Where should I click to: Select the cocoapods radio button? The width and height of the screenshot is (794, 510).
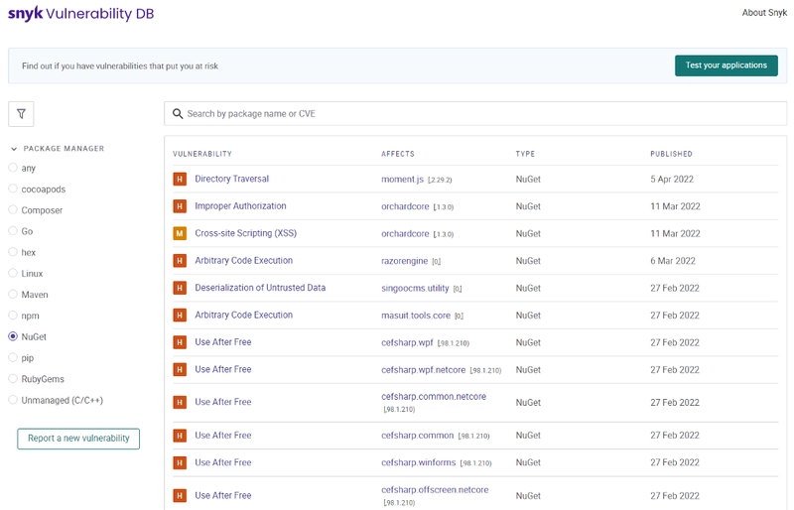pos(13,189)
